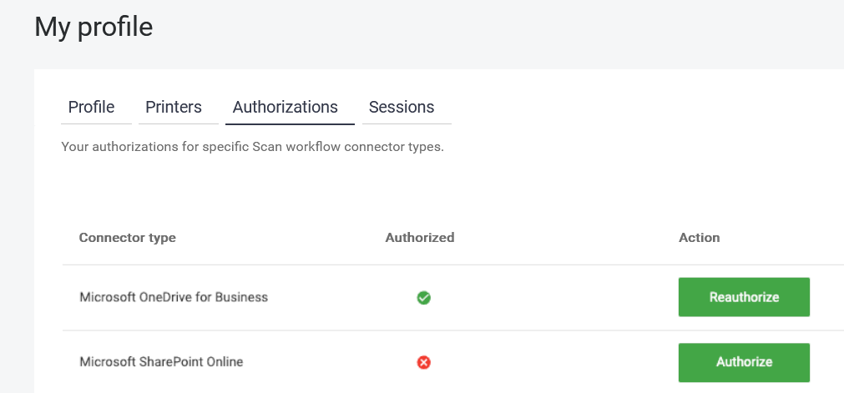This screenshot has width=844, height=393.
Task: Click the Action column header
Action: click(699, 238)
